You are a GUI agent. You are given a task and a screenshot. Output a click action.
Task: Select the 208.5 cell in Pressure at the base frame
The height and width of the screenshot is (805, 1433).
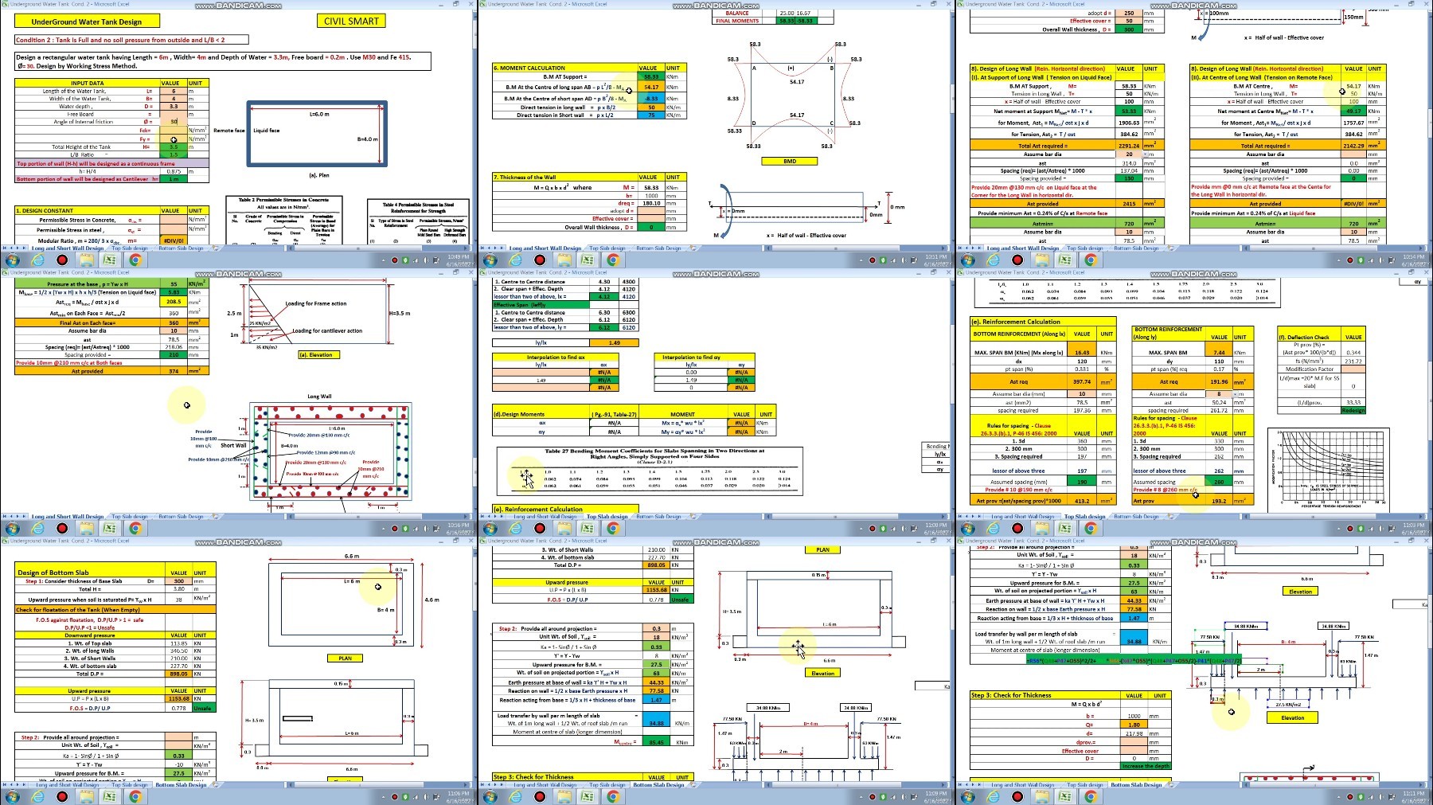pos(174,302)
